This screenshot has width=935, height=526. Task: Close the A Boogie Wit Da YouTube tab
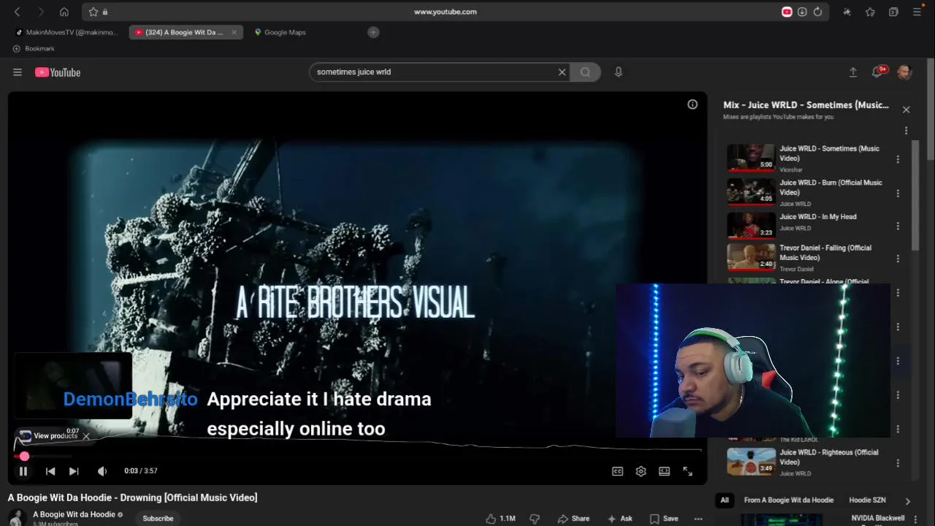pyautogui.click(x=234, y=32)
